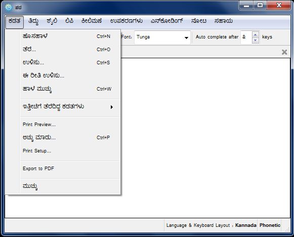Open the ಎನ್‌ಕೋಡಿಂಗ್ encoding menu
Screen dimensions: 294x237
(x=166, y=21)
